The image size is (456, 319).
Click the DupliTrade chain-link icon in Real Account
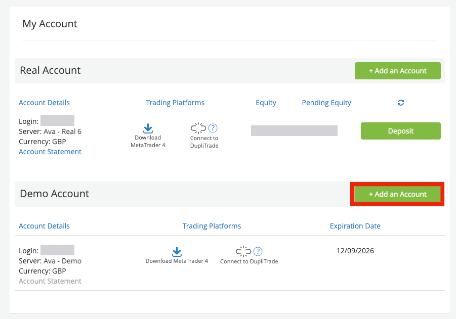click(198, 128)
